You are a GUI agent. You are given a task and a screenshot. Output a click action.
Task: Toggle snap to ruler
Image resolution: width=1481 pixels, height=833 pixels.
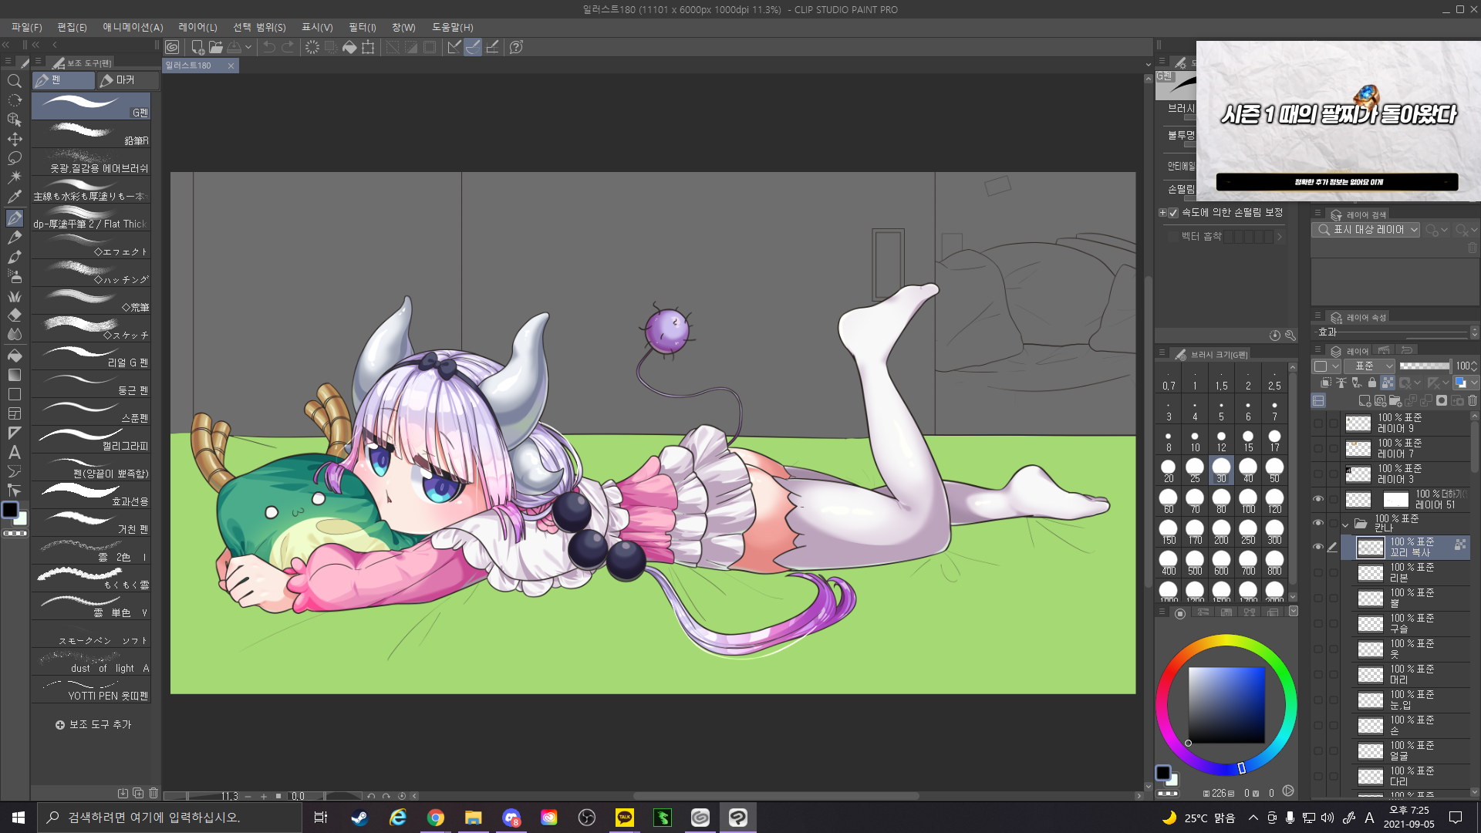454,47
